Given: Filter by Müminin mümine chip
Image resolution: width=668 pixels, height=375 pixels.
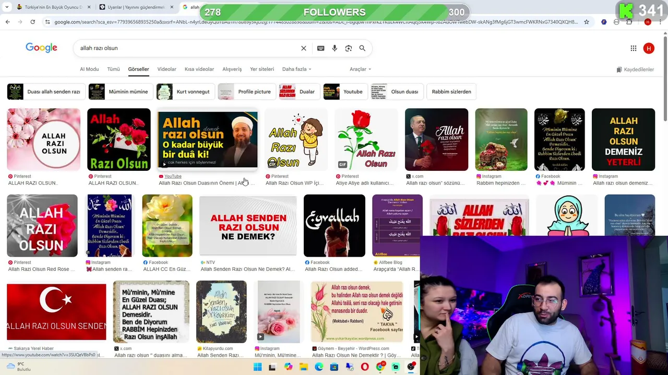Looking at the screenshot, I should point(121,92).
